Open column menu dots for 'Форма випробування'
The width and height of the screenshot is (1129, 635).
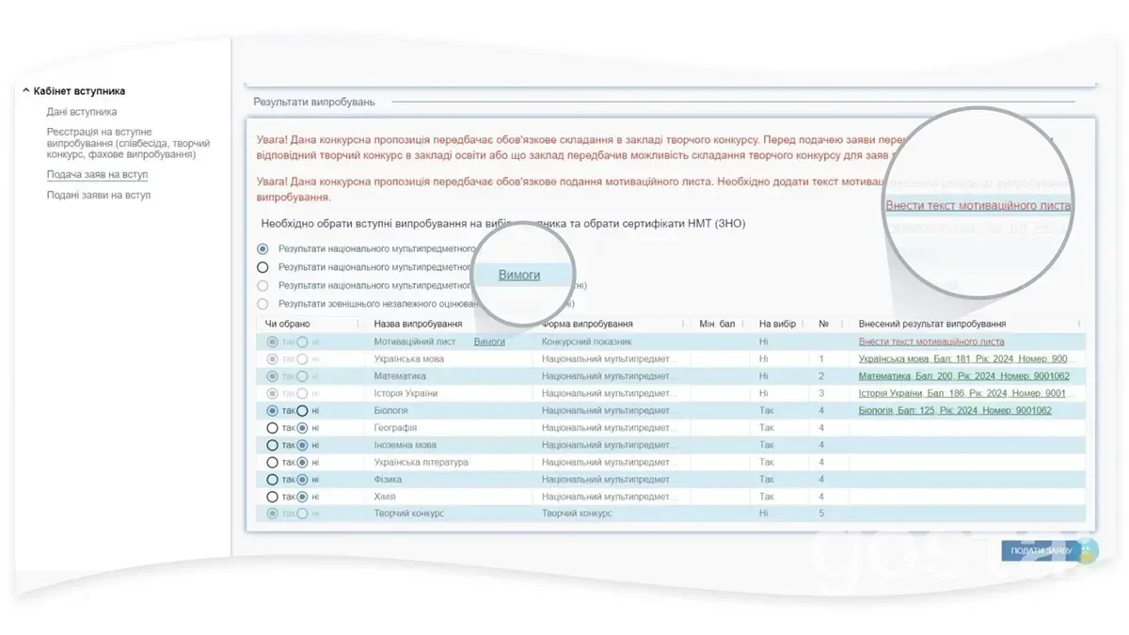(684, 324)
